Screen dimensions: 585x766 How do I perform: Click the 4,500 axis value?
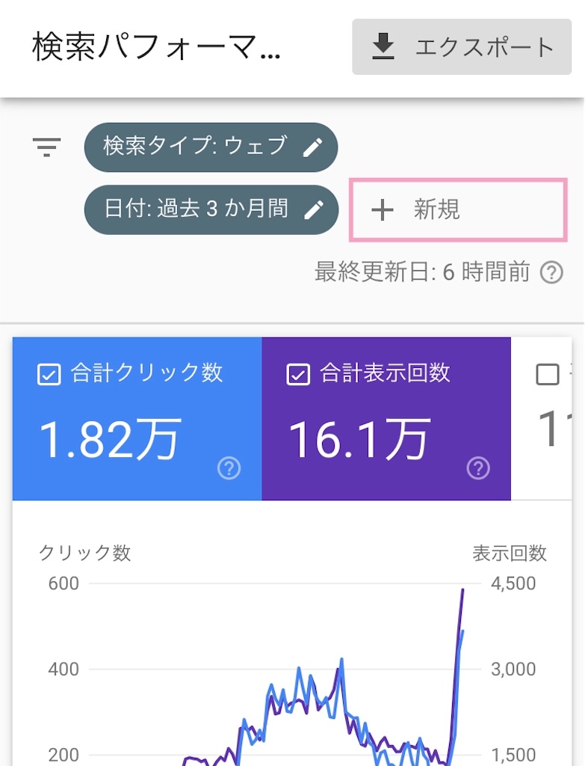(513, 583)
